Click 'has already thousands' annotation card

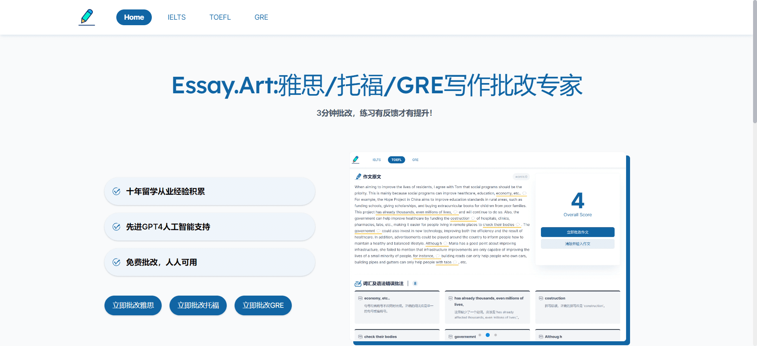point(487,307)
